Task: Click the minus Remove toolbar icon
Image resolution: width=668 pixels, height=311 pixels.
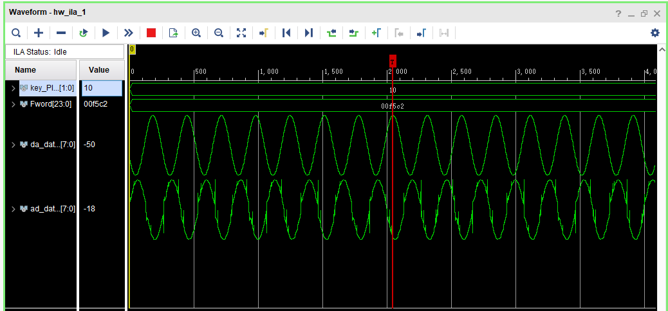Action: pos(61,33)
